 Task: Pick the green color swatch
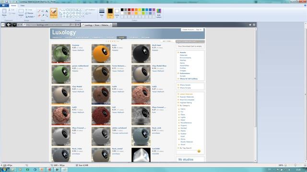click(143, 10)
